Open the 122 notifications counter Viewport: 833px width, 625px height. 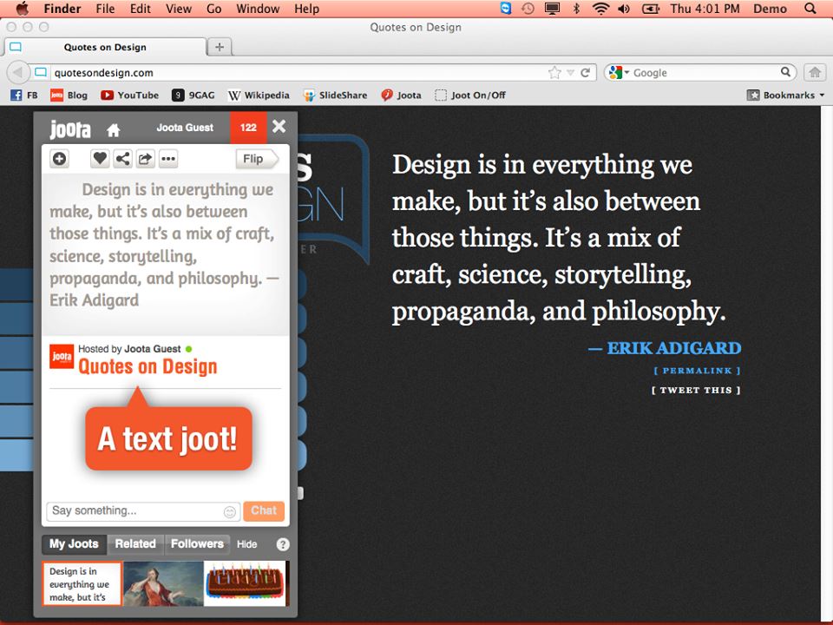click(248, 128)
